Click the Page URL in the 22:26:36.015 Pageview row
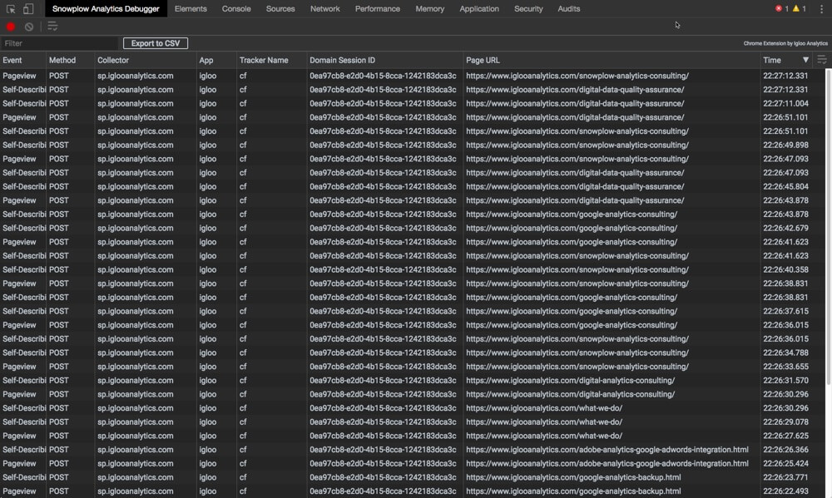This screenshot has height=498, width=832. [x=572, y=325]
